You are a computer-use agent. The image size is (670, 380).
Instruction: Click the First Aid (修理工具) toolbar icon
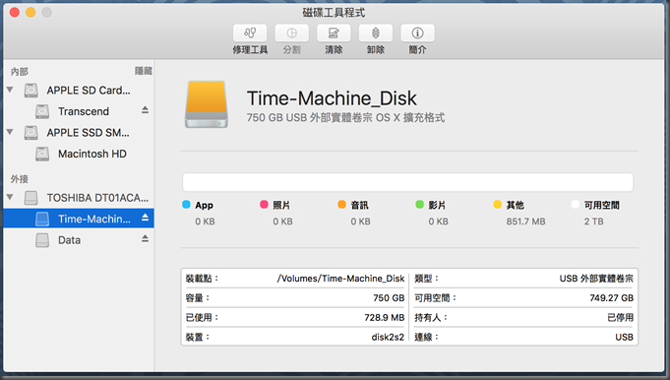250,33
